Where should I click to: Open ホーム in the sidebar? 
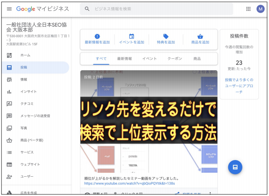[35, 55]
